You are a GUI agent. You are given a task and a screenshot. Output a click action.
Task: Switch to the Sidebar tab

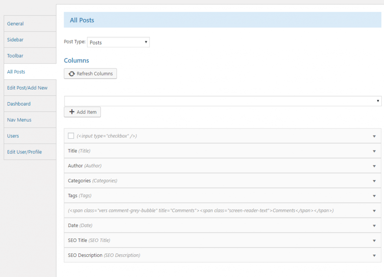(x=15, y=39)
